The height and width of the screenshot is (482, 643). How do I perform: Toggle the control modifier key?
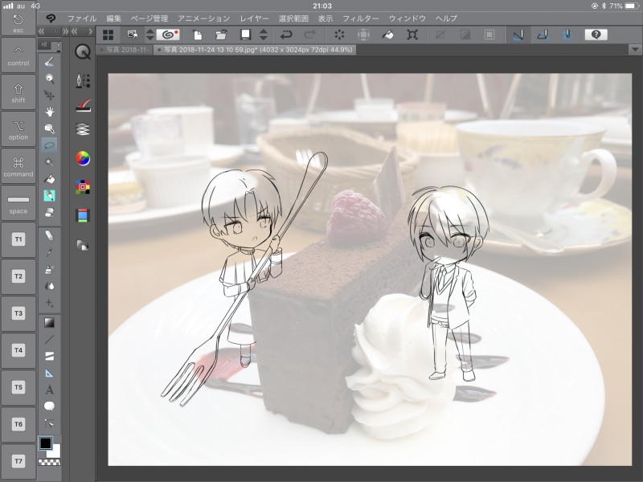[18, 55]
